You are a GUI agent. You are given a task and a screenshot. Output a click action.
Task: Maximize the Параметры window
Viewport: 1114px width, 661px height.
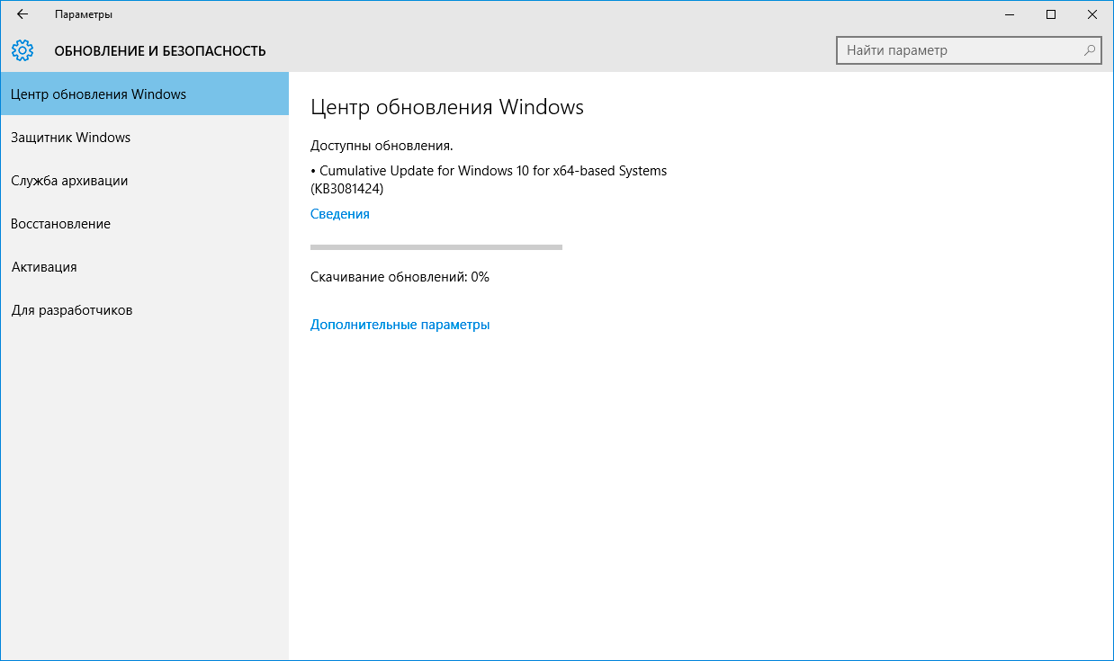pyautogui.click(x=1051, y=14)
